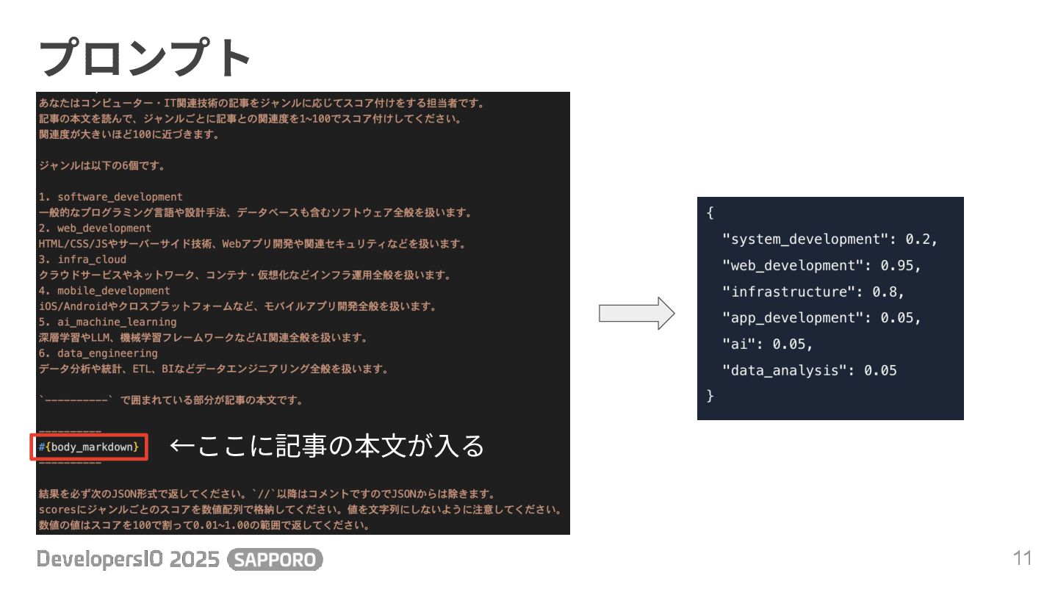The image size is (1058, 595).
Task: Click the SAPPORO badge in the footer
Action: click(276, 560)
